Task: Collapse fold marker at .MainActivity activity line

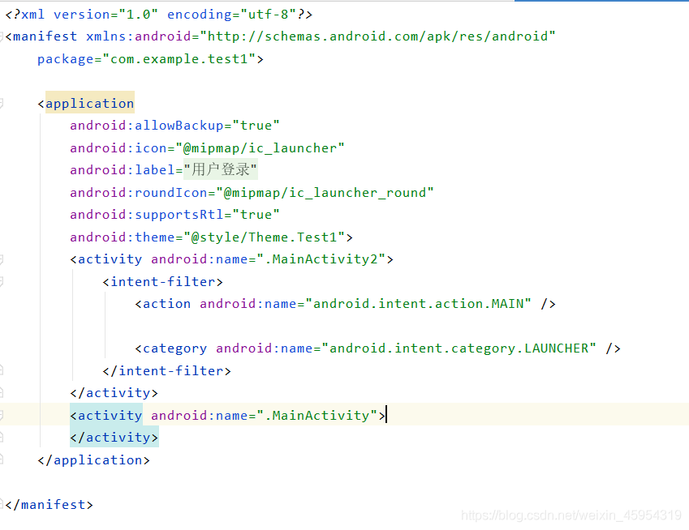Action: pyautogui.click(x=2, y=416)
